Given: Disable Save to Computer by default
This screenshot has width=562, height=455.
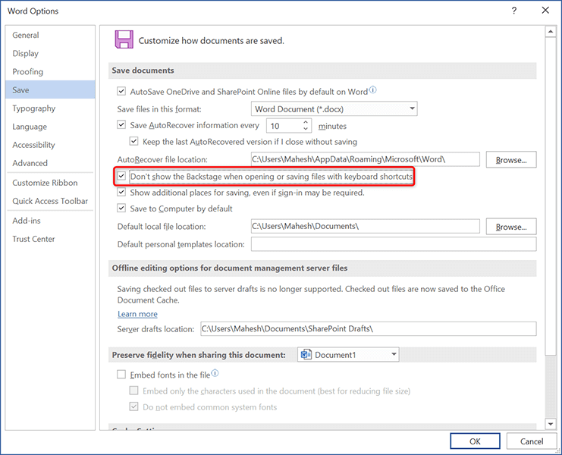Looking at the screenshot, I should click(121, 209).
